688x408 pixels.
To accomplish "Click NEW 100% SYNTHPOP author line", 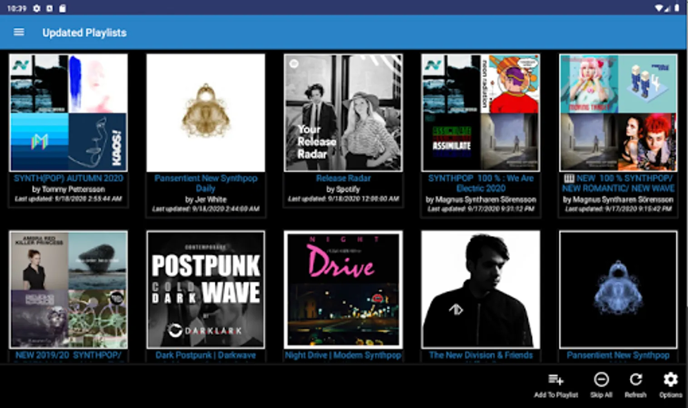I will pyautogui.click(x=618, y=199).
